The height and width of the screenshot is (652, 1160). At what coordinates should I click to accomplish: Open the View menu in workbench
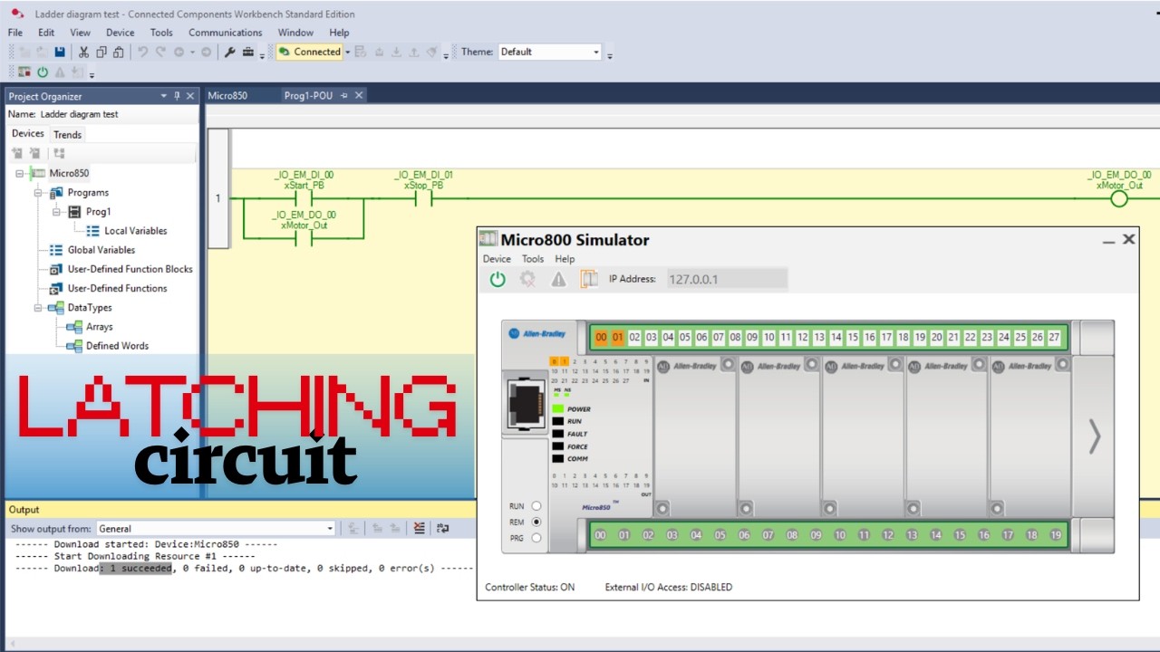pos(81,33)
